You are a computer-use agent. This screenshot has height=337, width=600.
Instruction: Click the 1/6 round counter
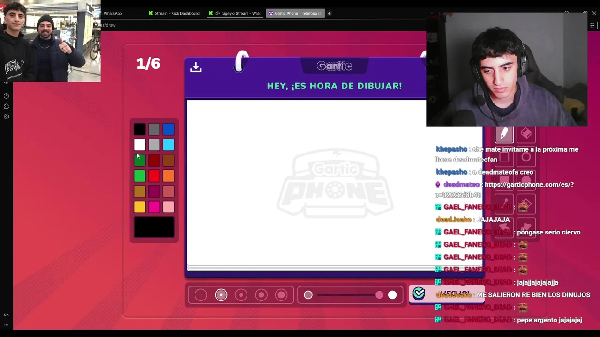coord(149,64)
